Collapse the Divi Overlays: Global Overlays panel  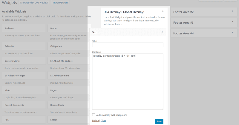[163, 11]
